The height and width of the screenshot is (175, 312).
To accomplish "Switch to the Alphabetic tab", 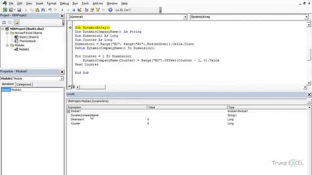I will (x=8, y=84).
